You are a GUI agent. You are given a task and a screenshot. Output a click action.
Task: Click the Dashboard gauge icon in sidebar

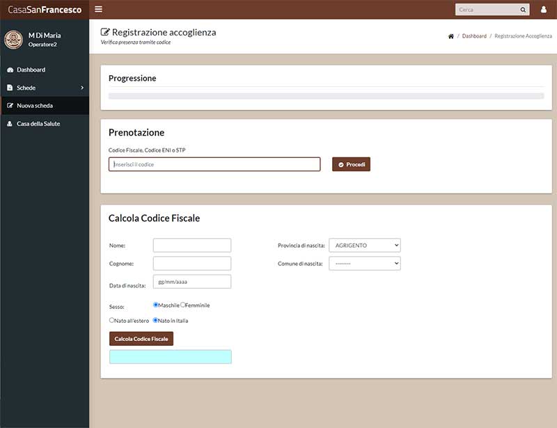tap(10, 70)
